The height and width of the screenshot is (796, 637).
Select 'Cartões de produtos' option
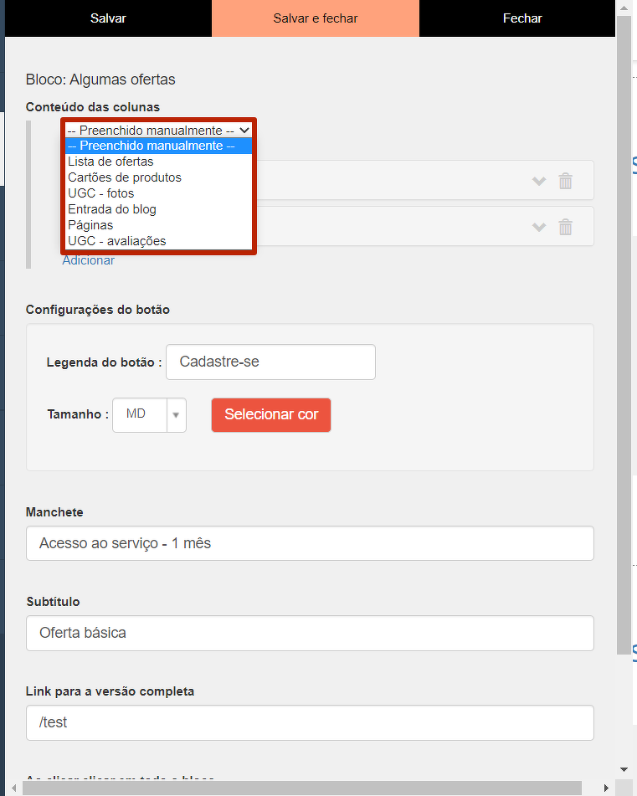click(x=124, y=177)
